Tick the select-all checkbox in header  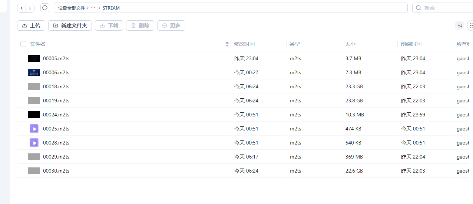[x=23, y=44]
